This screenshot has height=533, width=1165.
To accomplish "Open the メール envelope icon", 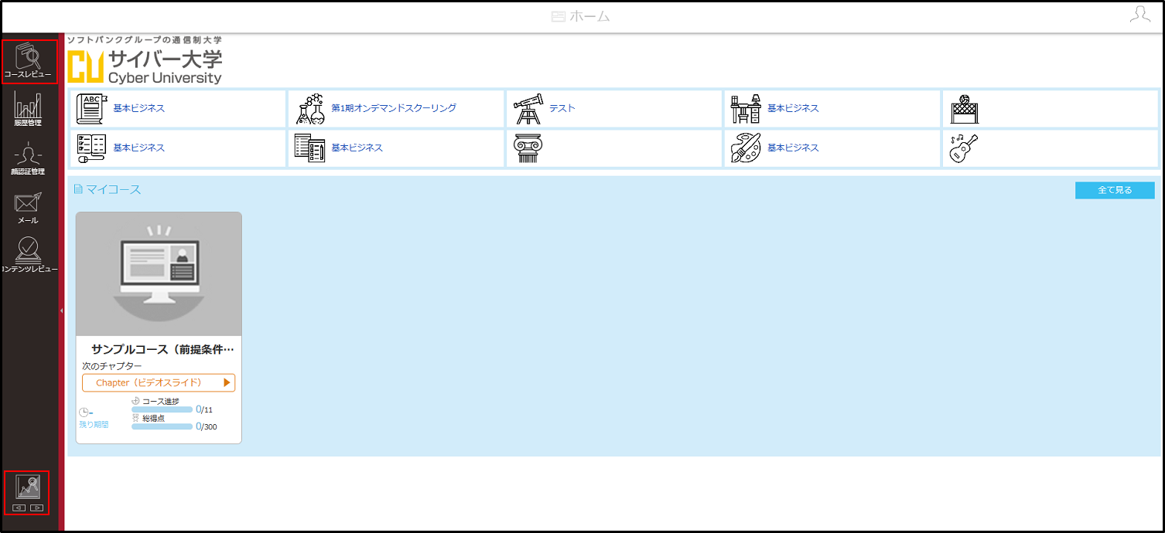I will [x=28, y=208].
